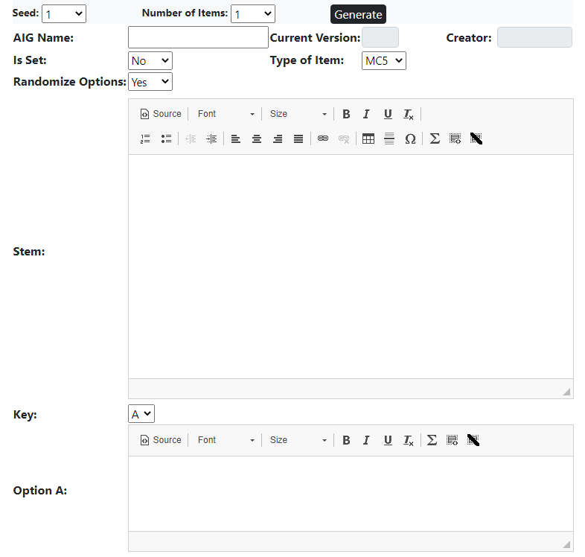The width and height of the screenshot is (585, 557).
Task: Toggle bold in the Stem editor toolbar
Action: coord(346,114)
